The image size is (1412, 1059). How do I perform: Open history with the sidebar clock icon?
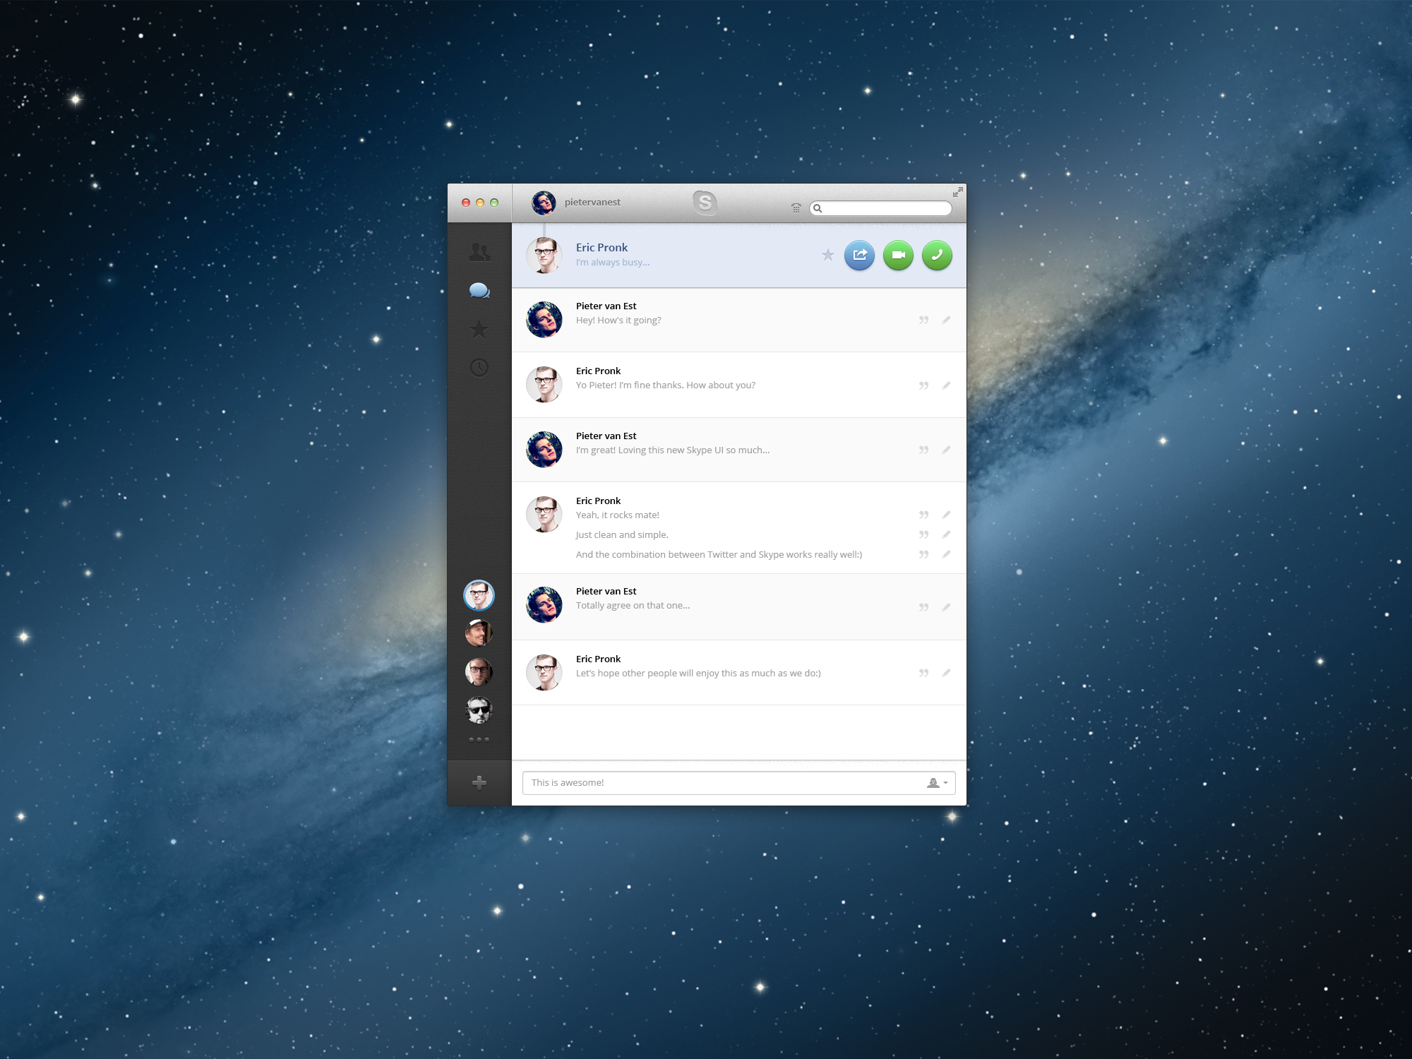click(479, 367)
